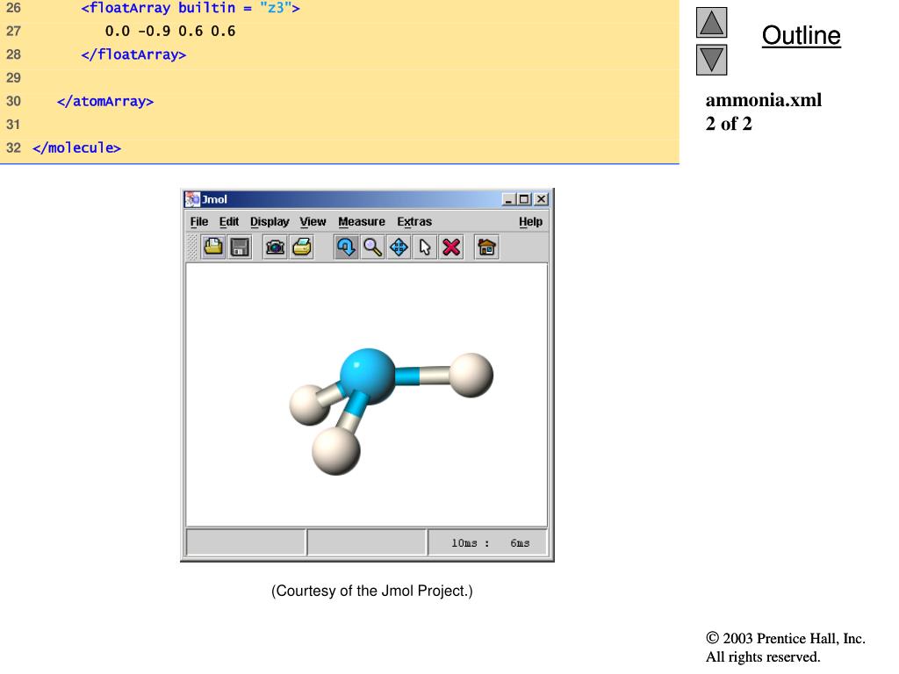
Task: Click the '2 of 2' page indicator
Action: (728, 124)
